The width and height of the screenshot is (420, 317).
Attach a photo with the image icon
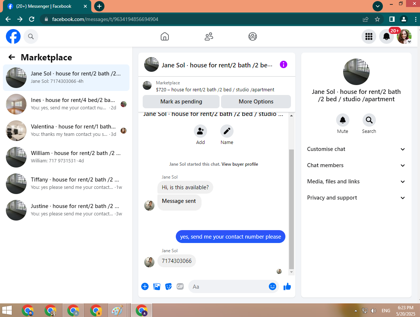(157, 286)
